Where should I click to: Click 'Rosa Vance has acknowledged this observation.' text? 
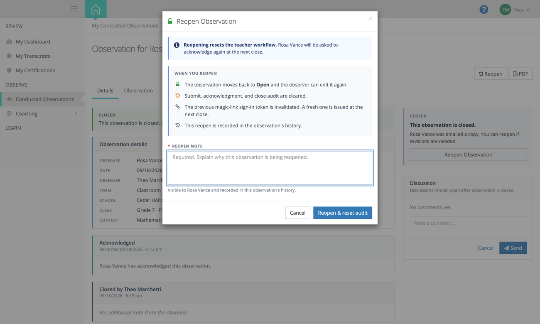click(155, 266)
